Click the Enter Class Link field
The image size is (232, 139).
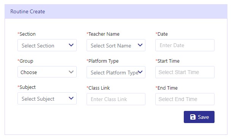click(x=116, y=99)
